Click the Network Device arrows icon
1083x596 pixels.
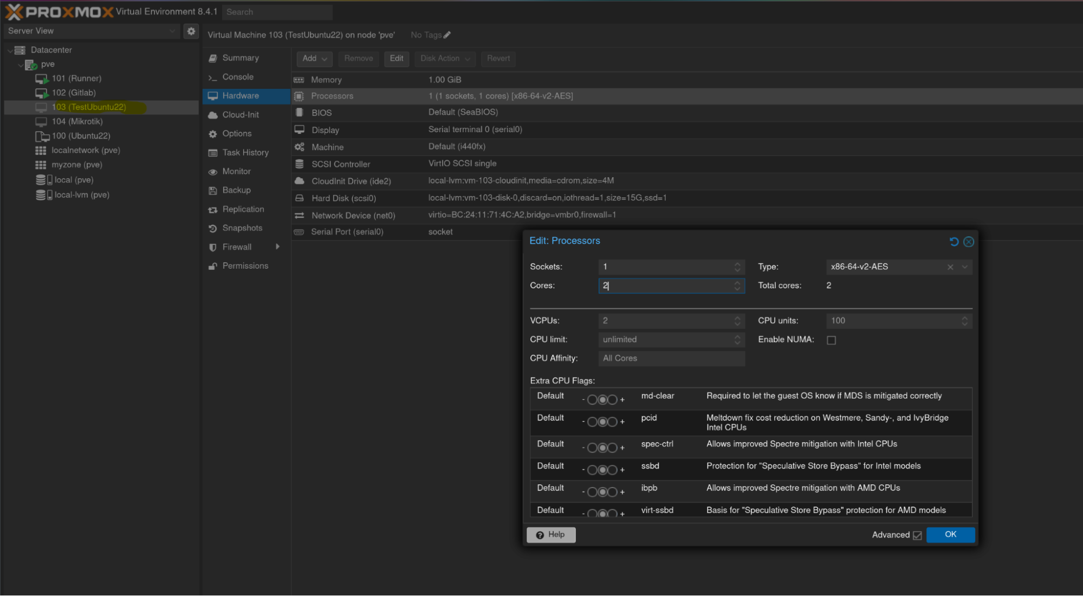pos(299,215)
